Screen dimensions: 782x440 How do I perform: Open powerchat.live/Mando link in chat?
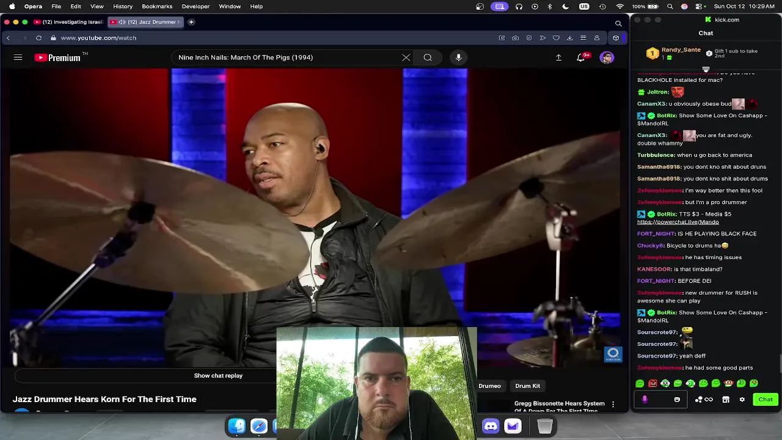pos(678,222)
